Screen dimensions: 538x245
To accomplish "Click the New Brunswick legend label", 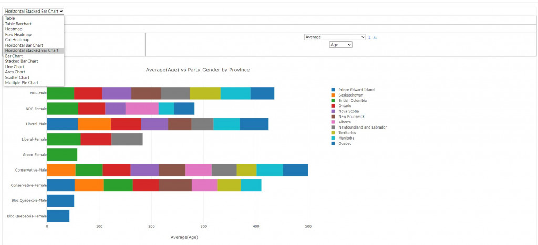I will (351, 116).
